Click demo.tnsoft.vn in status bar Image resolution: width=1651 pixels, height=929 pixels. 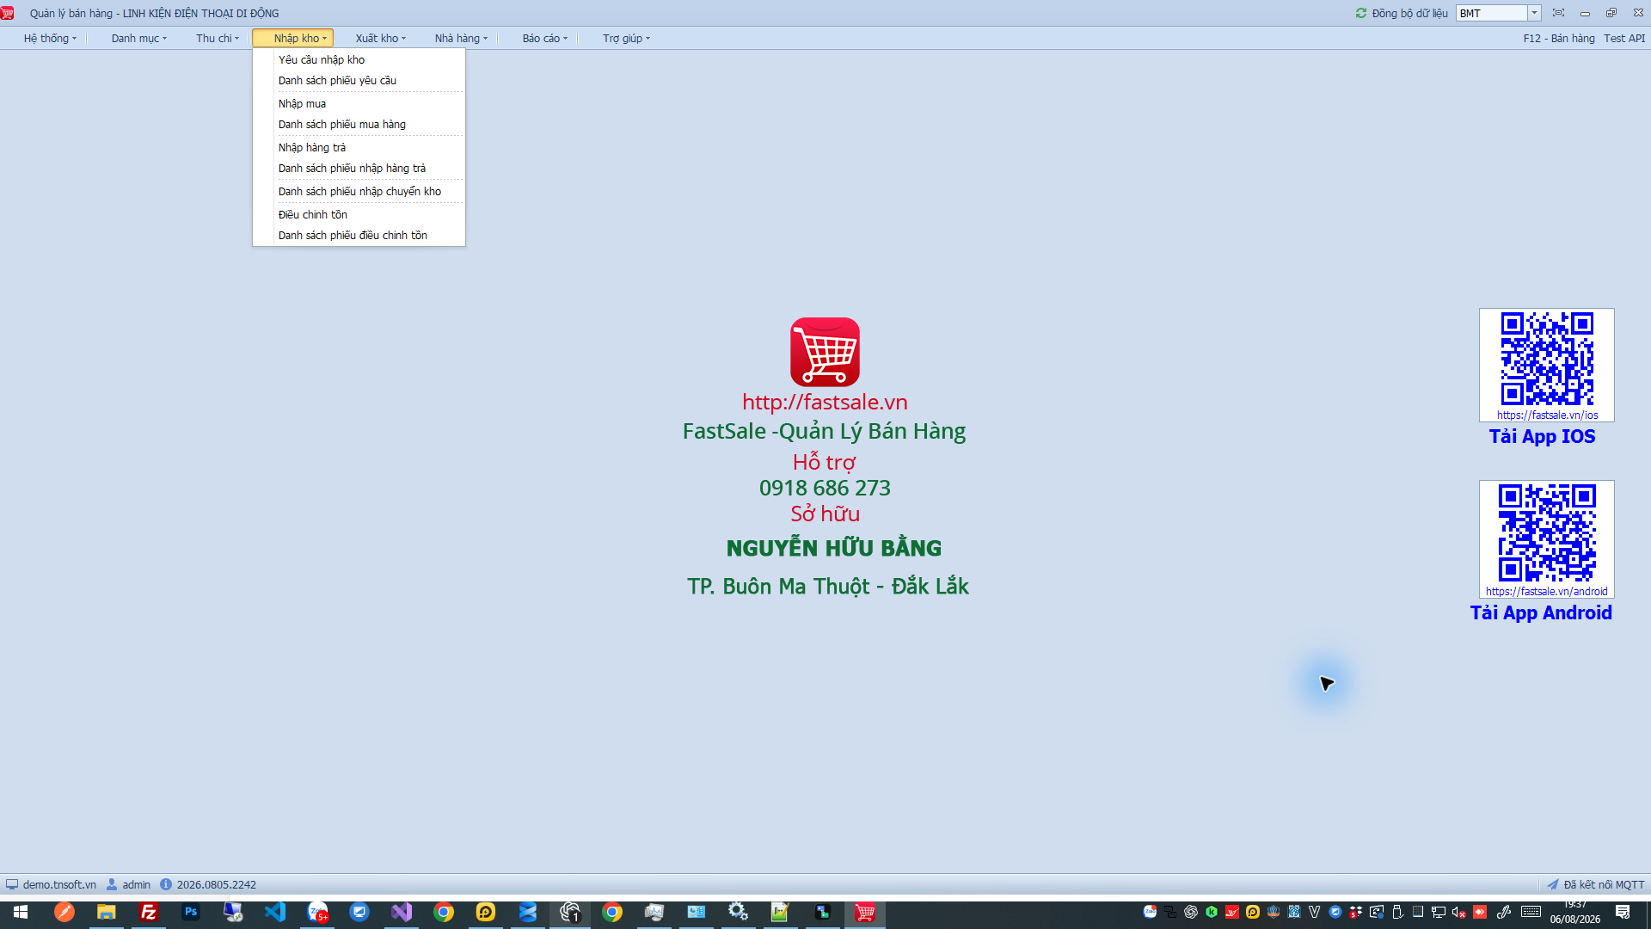pyautogui.click(x=59, y=884)
